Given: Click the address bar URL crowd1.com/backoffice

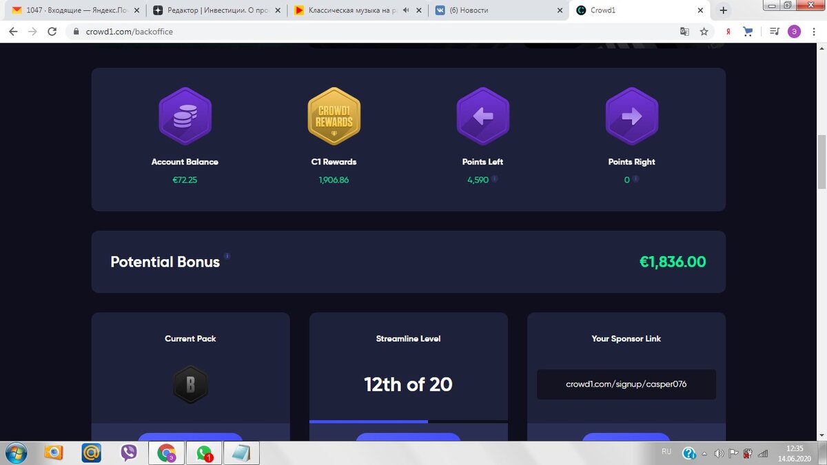Looking at the screenshot, I should point(128,32).
